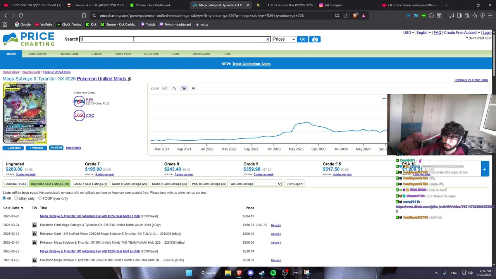
Task: Open Spotify from taskbar
Action: (273, 273)
